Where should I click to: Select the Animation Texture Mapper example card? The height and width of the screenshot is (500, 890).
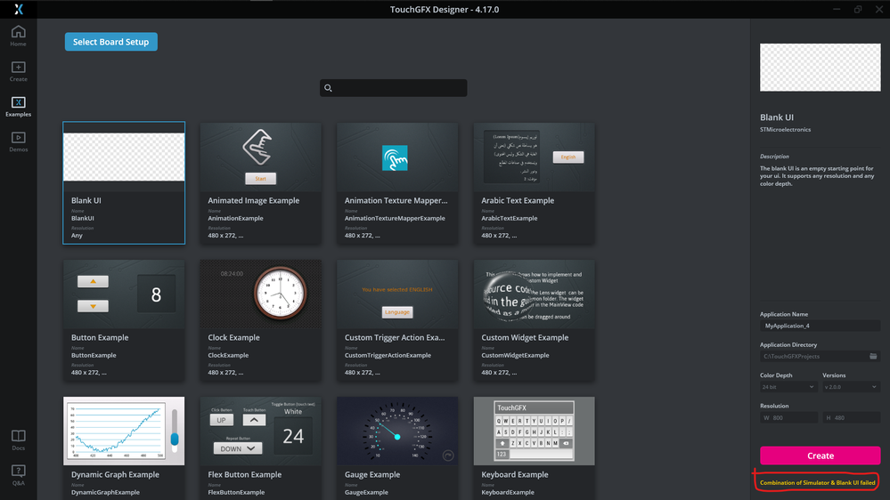[x=397, y=183]
